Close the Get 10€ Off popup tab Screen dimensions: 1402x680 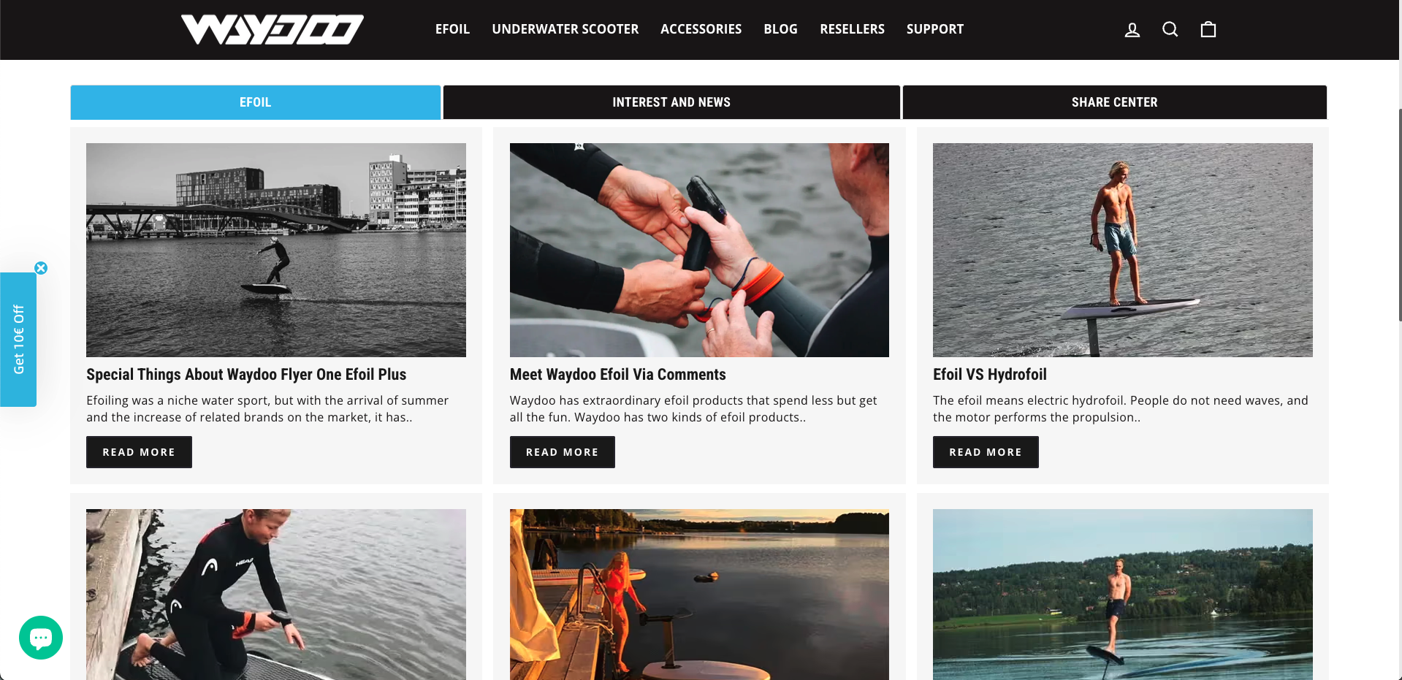point(41,268)
